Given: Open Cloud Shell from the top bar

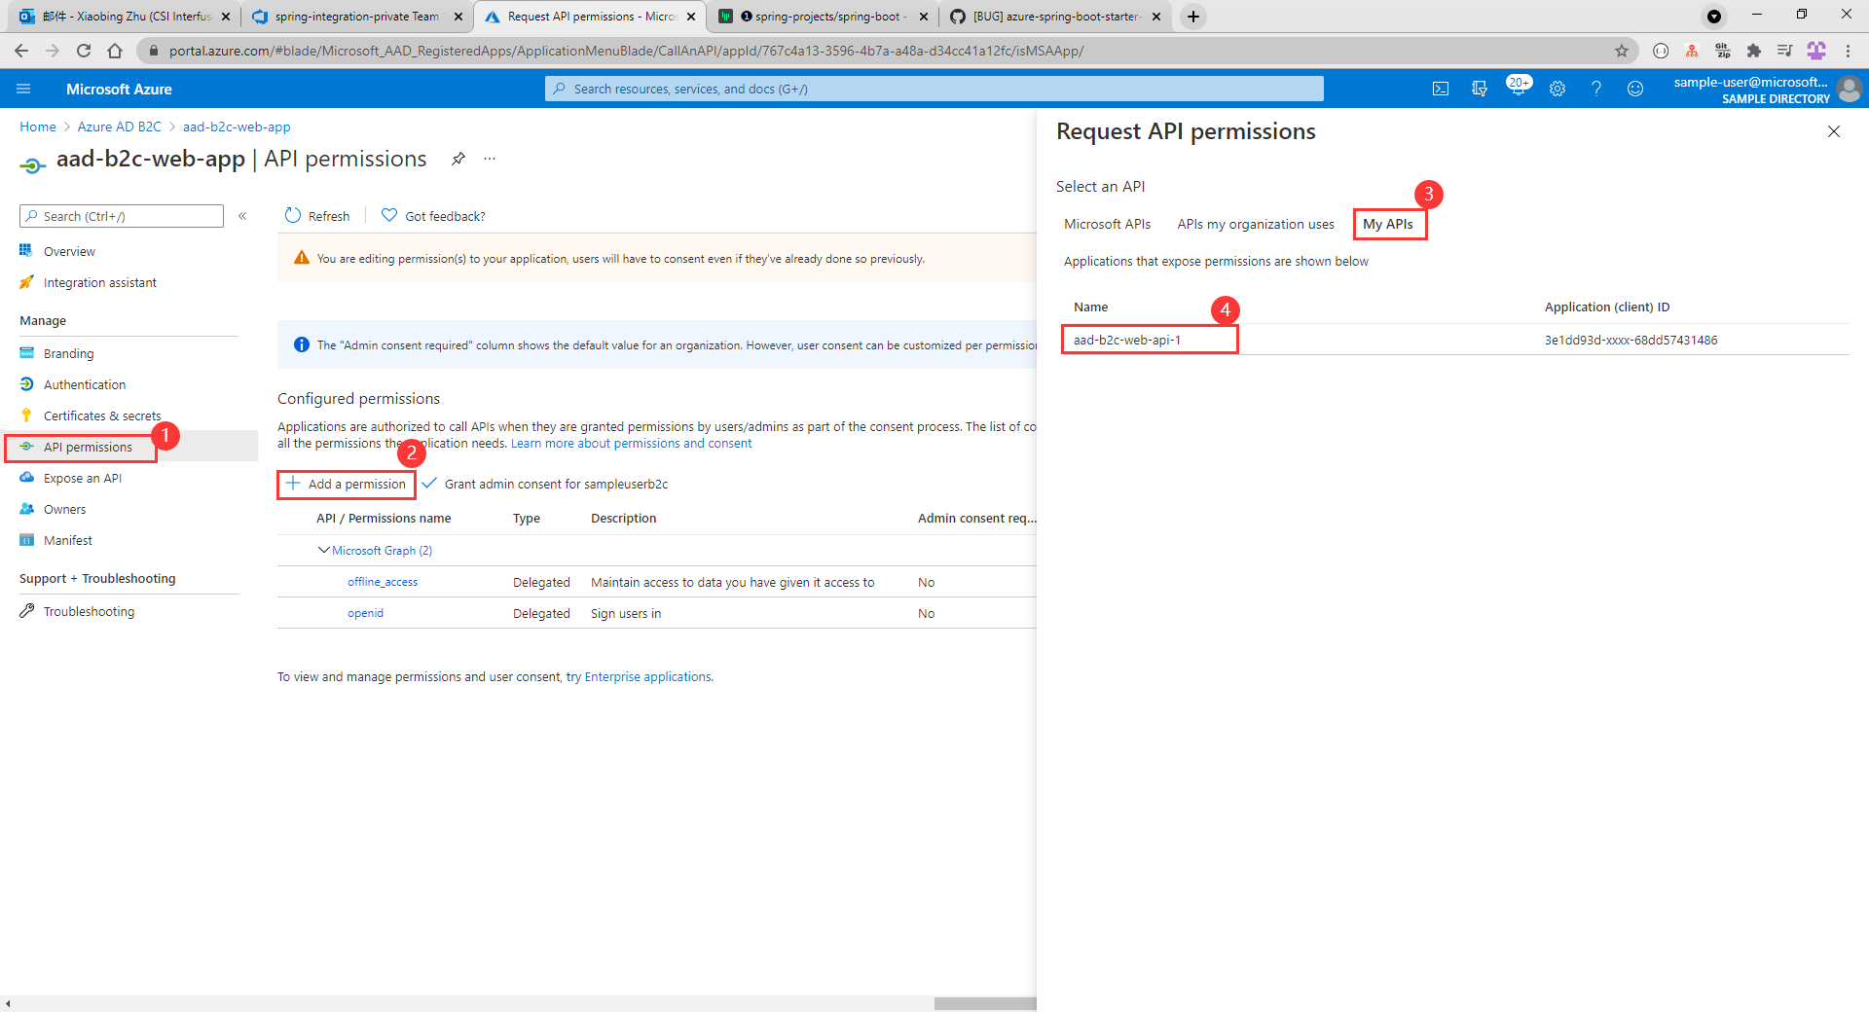Looking at the screenshot, I should (x=1441, y=89).
